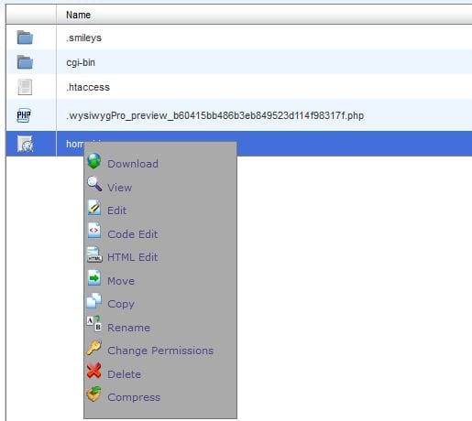Click the Edit pencil icon
This screenshot has height=421, width=472.
click(x=94, y=208)
